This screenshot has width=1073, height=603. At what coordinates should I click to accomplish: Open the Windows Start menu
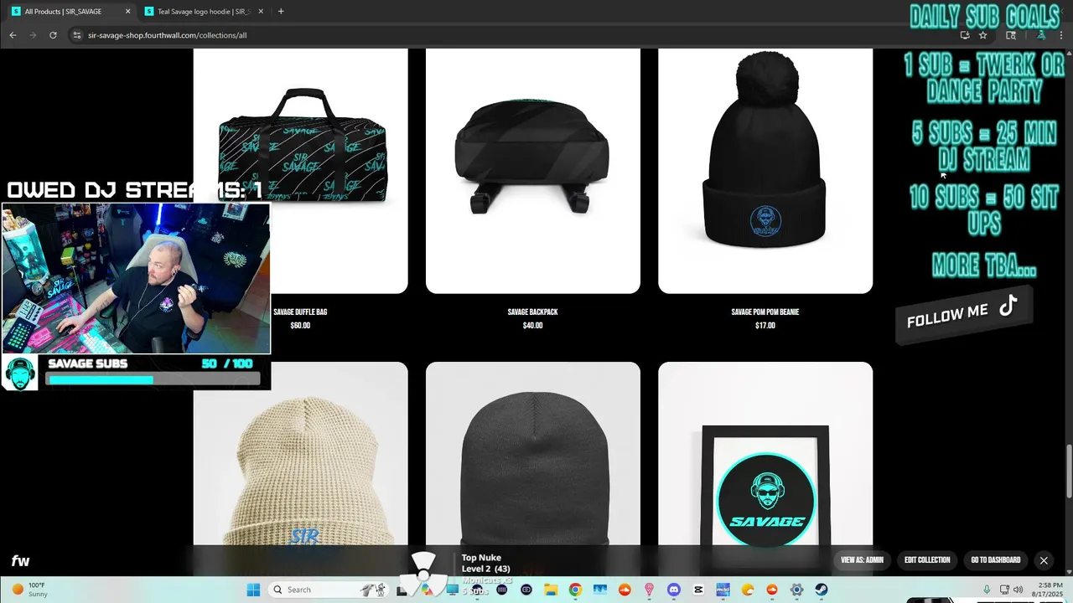tap(253, 590)
